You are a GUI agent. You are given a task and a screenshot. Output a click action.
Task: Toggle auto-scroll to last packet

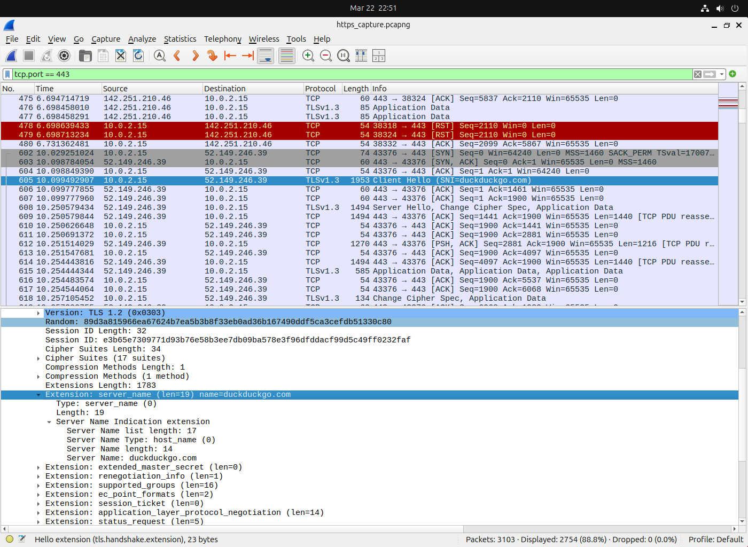pyautogui.click(x=266, y=56)
